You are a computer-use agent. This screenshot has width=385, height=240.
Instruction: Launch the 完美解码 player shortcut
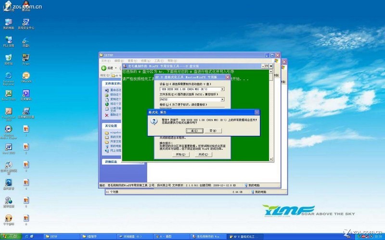click(x=26, y=95)
